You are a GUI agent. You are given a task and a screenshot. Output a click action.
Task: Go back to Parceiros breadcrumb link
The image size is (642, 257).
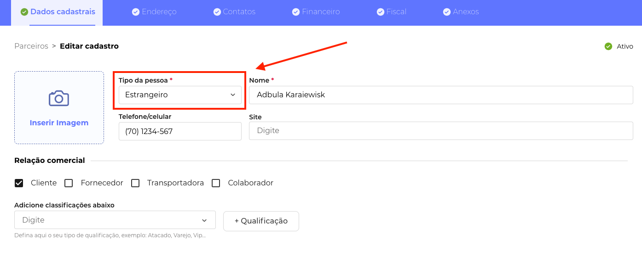[x=31, y=46]
